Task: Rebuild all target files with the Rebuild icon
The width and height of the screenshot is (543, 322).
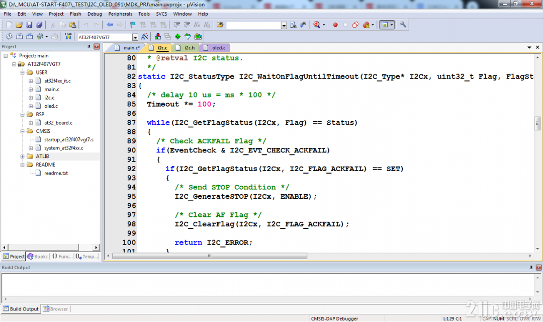Action: (30, 36)
